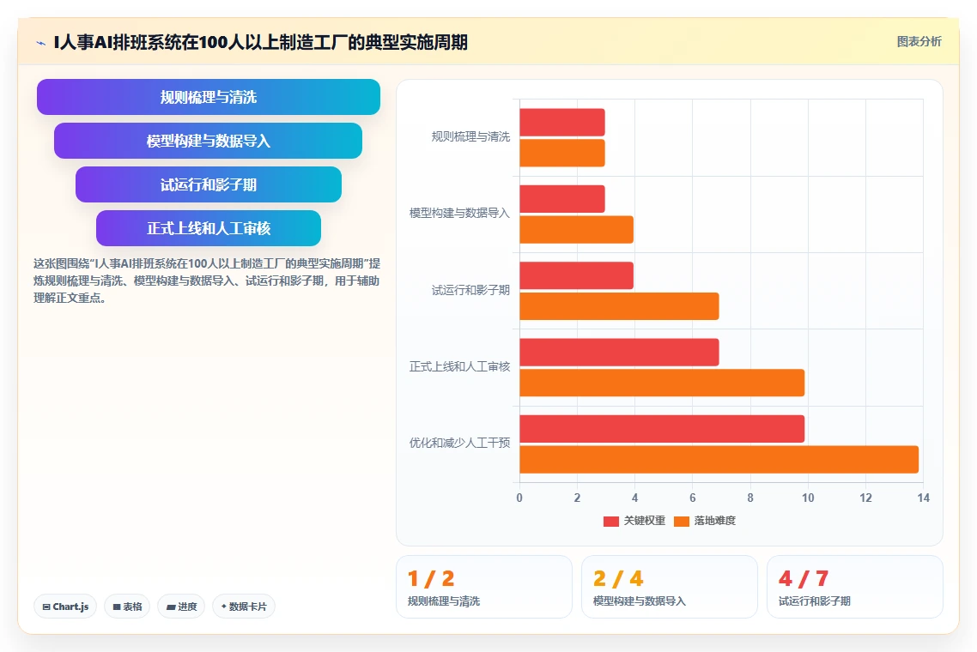Select the 试运行和影子期 funnel stage
The image size is (977, 652).
tap(208, 184)
